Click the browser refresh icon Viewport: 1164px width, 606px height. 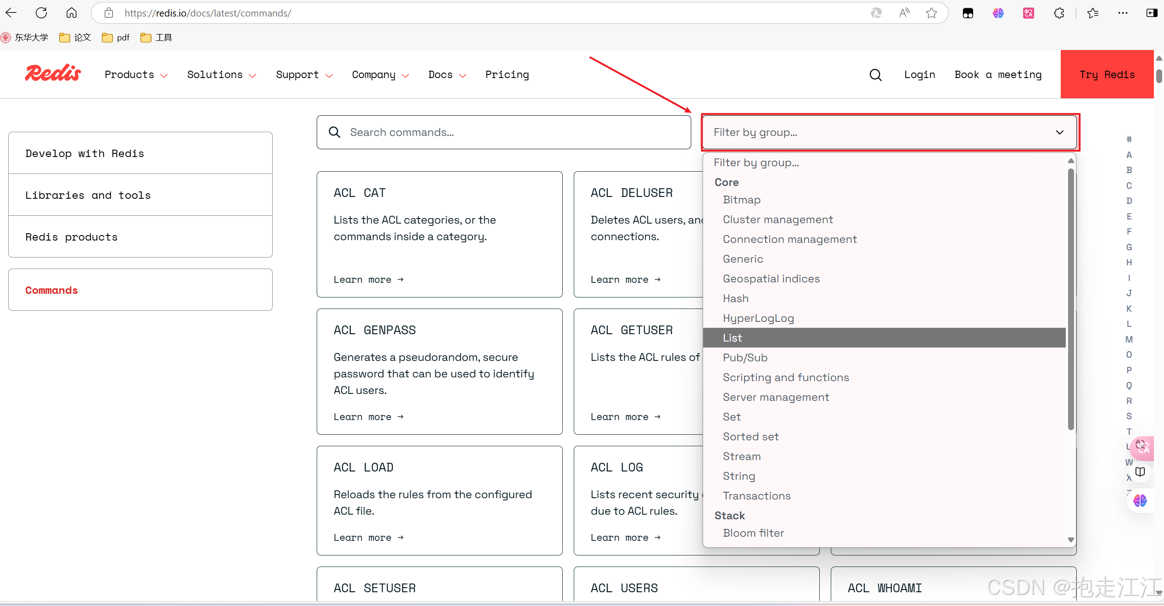point(41,13)
